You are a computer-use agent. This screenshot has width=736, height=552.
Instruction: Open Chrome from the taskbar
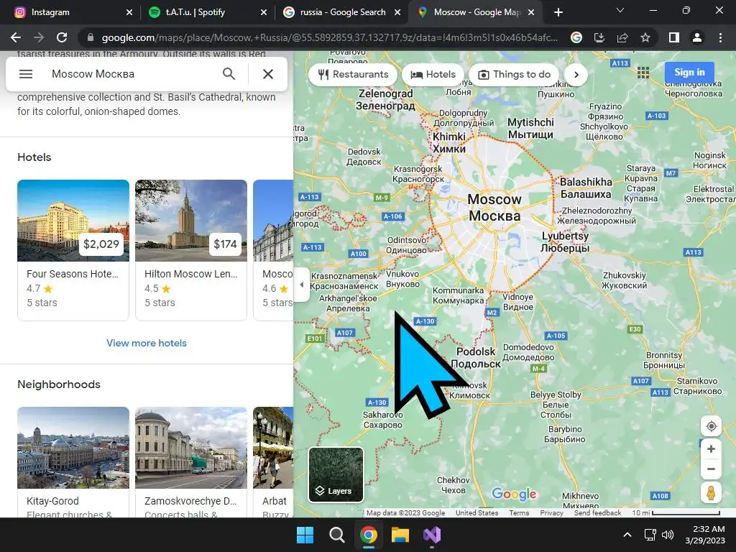point(369,535)
